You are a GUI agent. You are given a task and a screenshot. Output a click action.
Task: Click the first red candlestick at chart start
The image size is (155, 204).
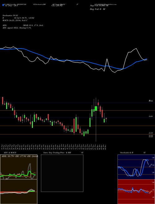2,100
